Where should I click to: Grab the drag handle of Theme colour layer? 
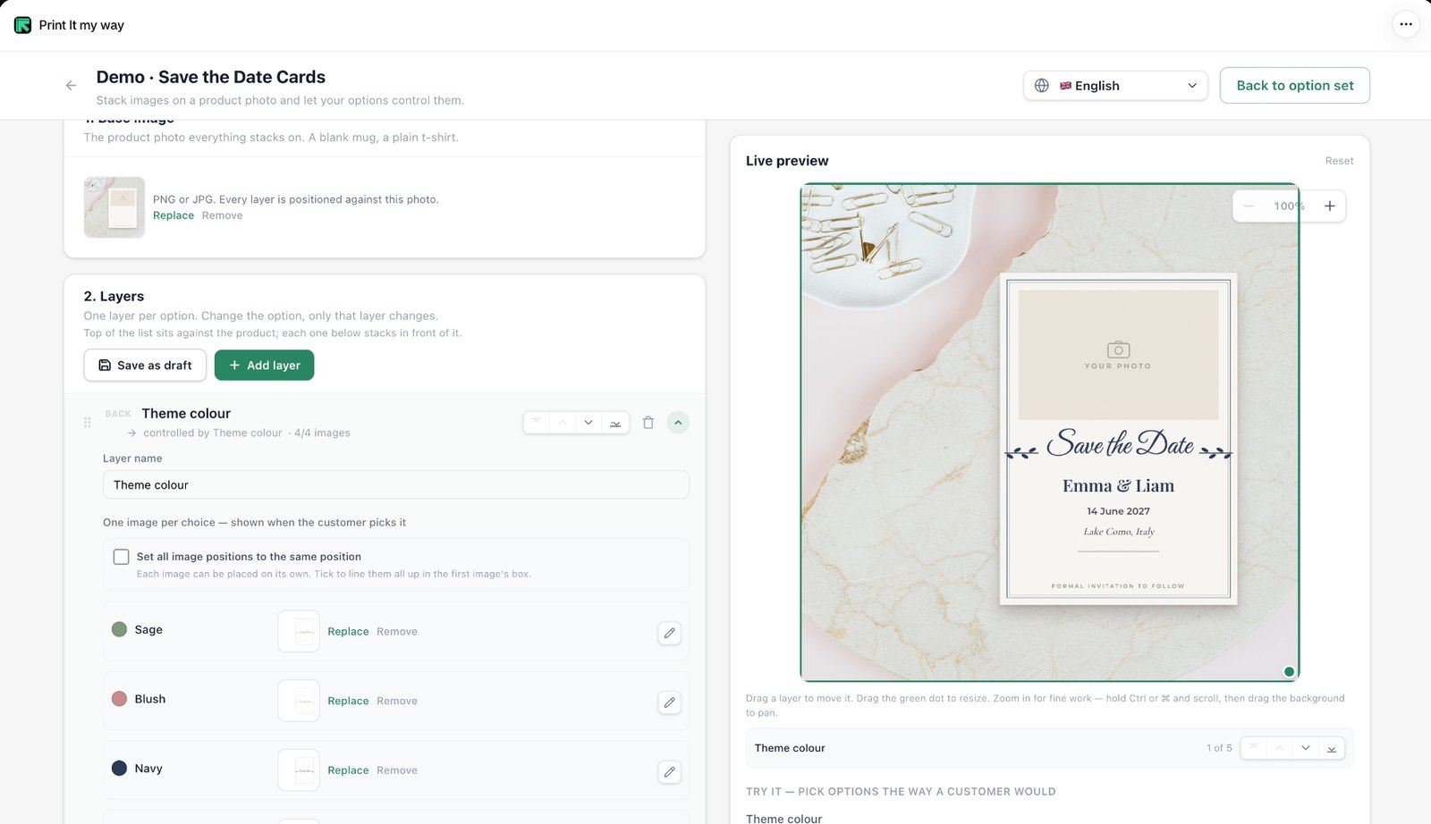pyautogui.click(x=87, y=423)
